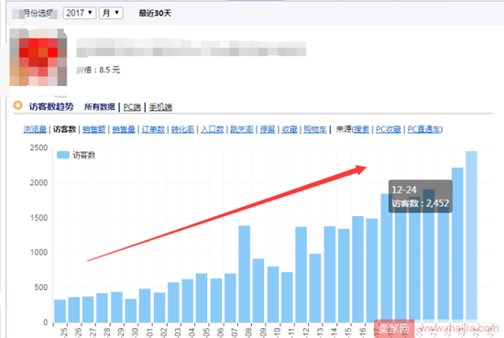Click the highlighted 12-24 bar in chart
Viewport: 504px width, 338px height.
471,237
